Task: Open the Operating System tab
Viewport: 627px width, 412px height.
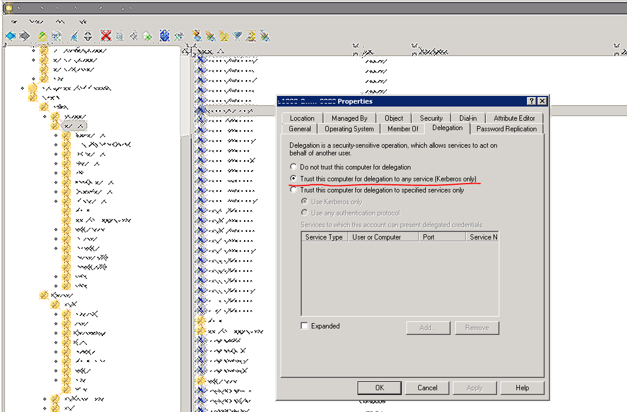Action: coord(349,129)
